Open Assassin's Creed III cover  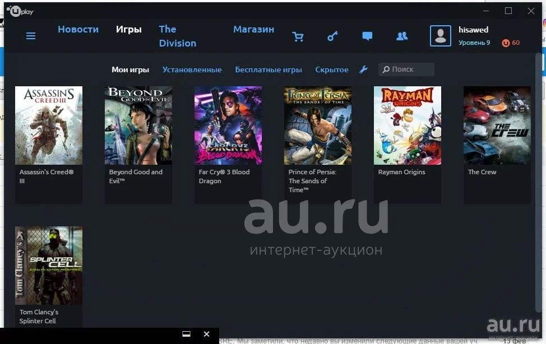pos(49,125)
